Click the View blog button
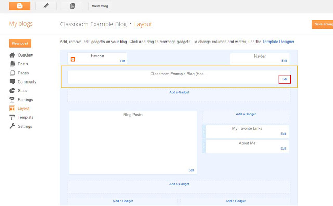The image size is (333, 206). 100,6
